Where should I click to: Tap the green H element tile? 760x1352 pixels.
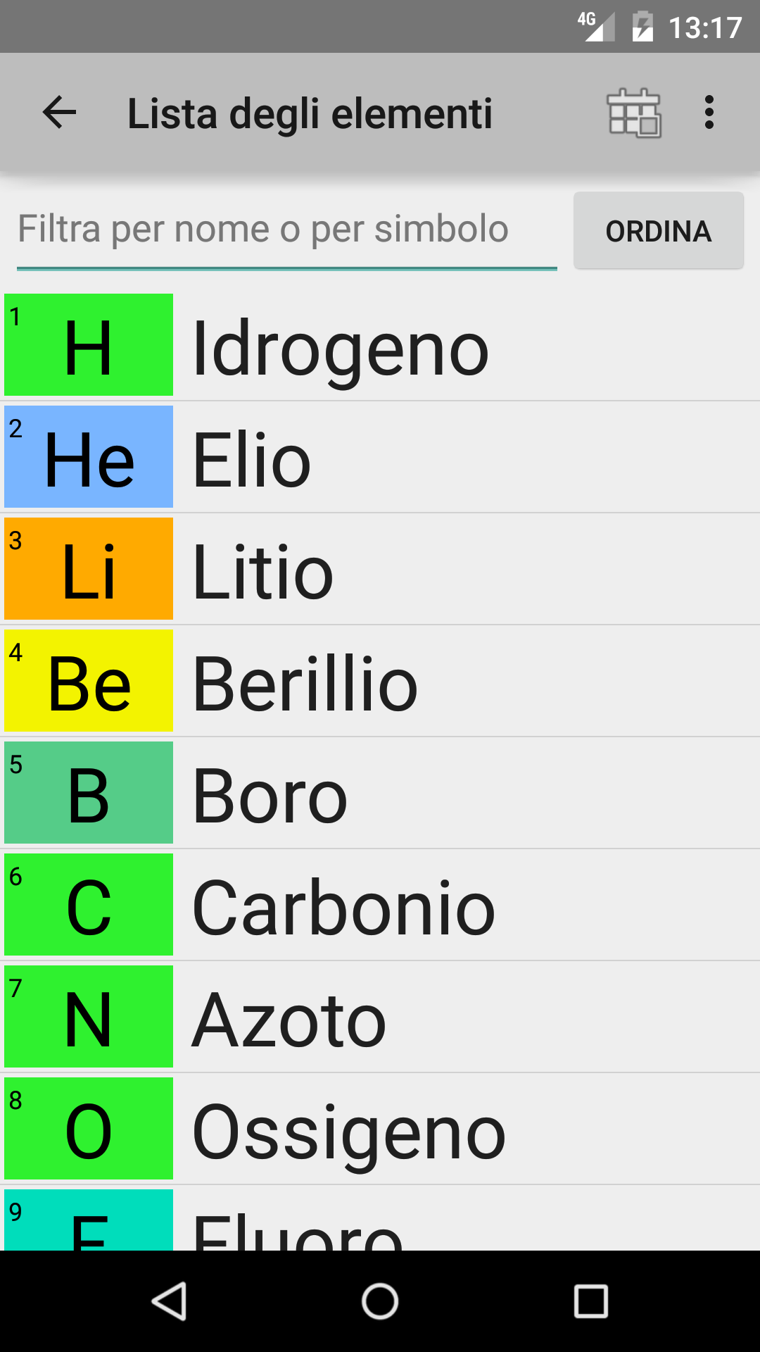pos(89,345)
